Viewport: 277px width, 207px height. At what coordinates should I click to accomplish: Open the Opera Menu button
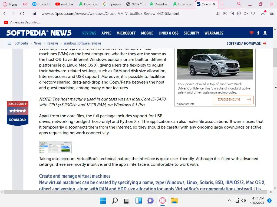pos(10,4)
